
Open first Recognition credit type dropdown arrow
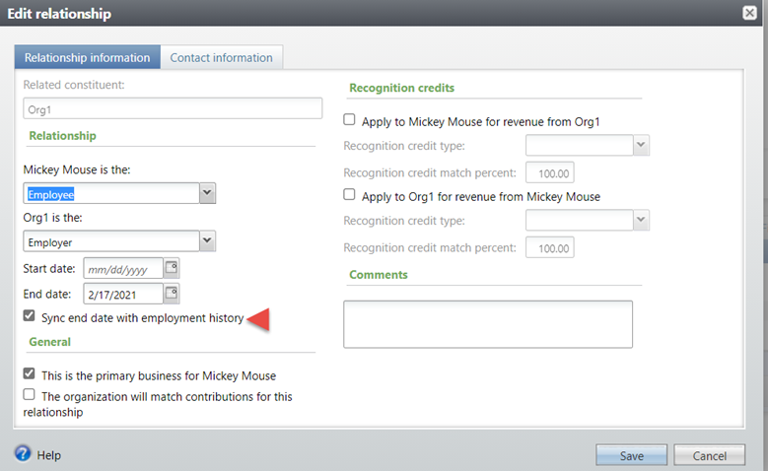point(641,145)
